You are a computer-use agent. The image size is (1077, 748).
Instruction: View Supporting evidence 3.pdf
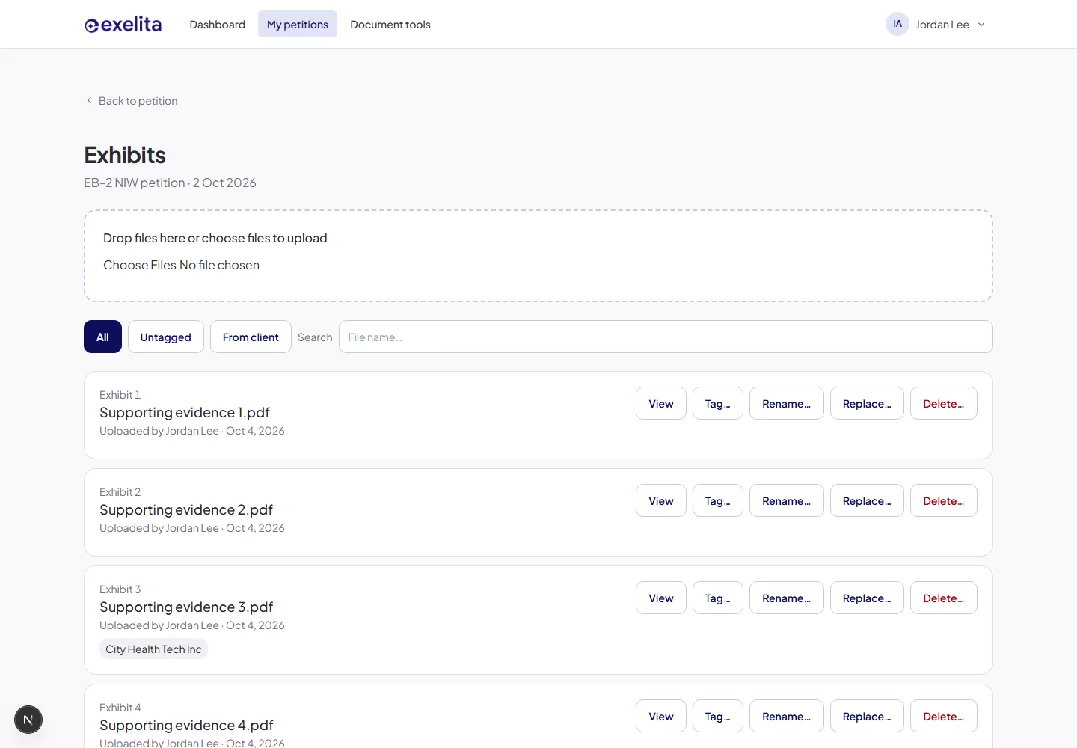pos(661,598)
